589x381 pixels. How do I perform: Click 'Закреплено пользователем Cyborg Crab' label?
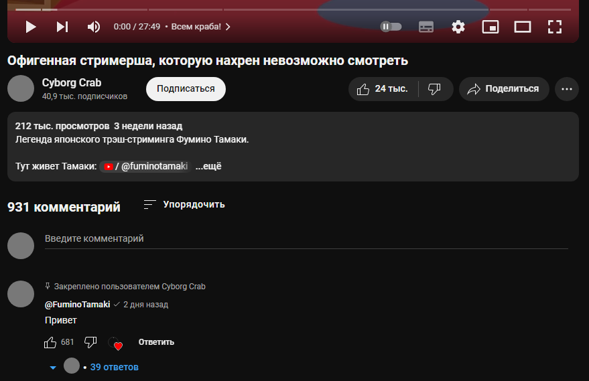tap(129, 287)
